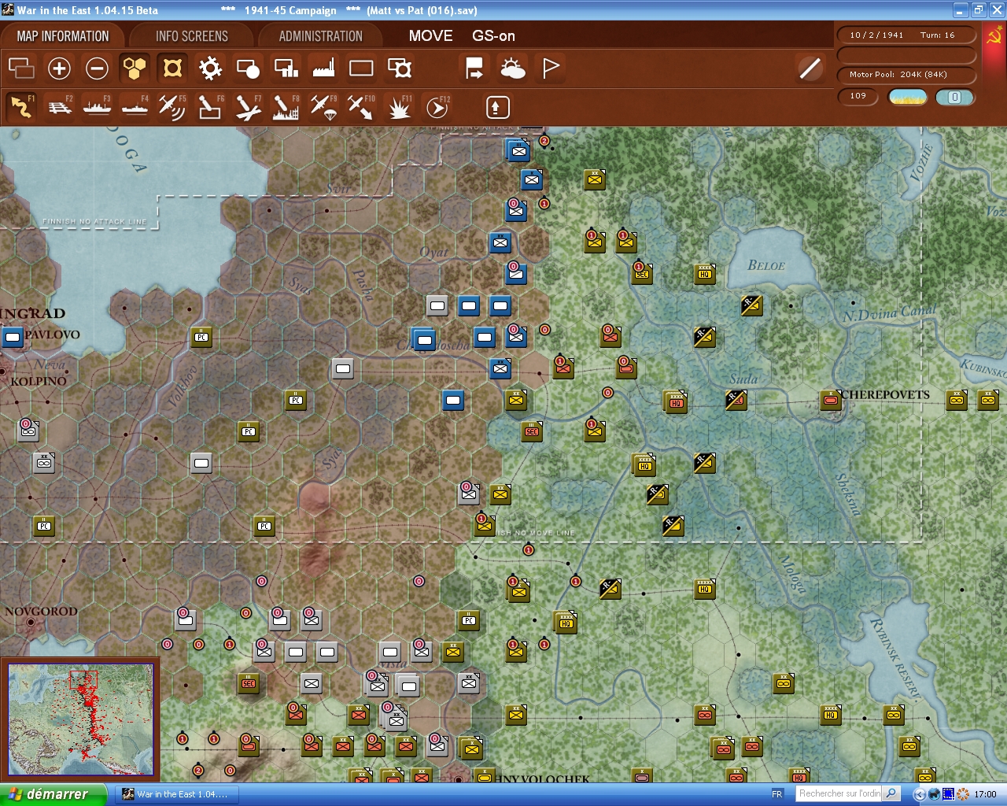Select the F5 air recon mode
The width and height of the screenshot is (1007, 806).
(x=172, y=106)
